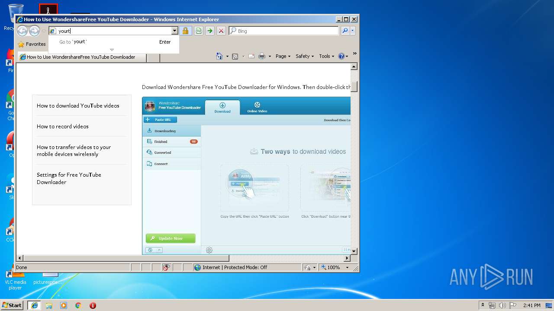The height and width of the screenshot is (311, 554).
Task: Expand the autocomplete suggestions chevron
Action: pos(112,50)
